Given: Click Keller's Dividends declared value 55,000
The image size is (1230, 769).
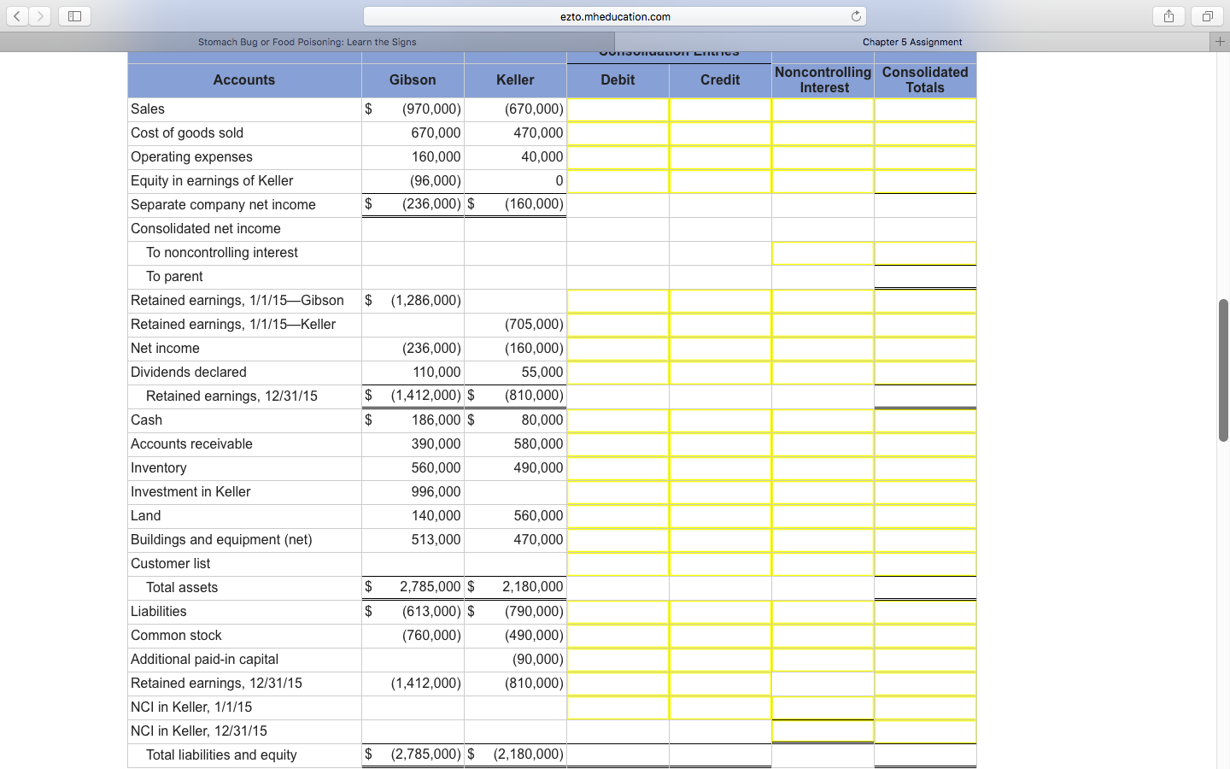Looking at the screenshot, I should click(542, 373).
